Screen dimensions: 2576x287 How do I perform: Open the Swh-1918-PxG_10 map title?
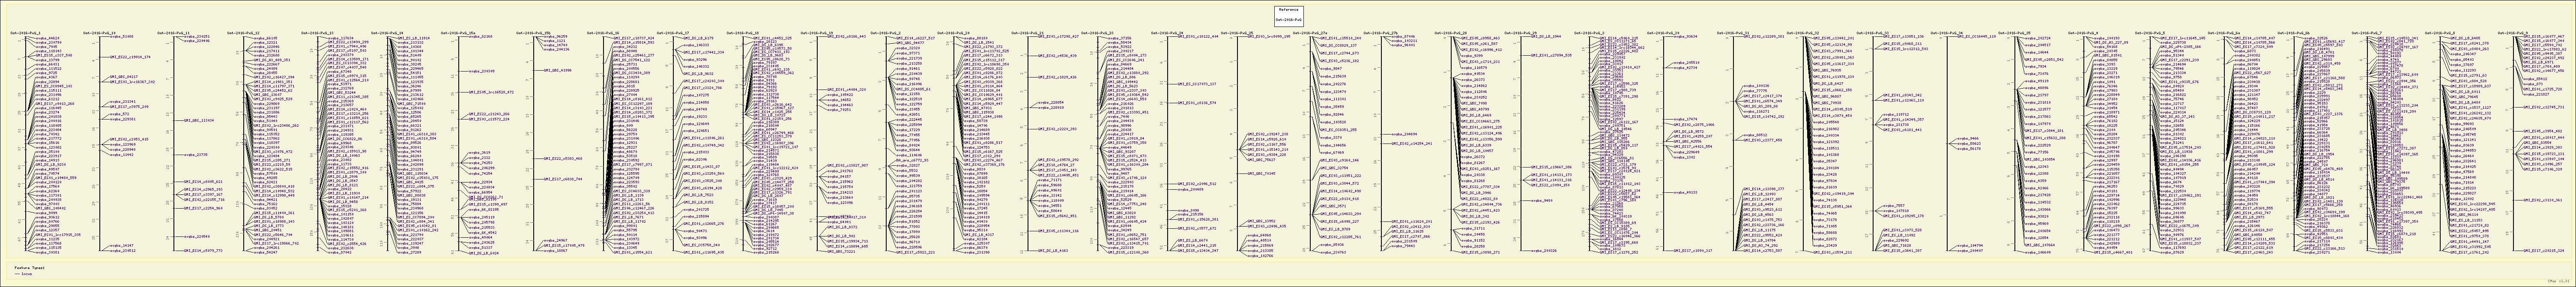(x=100, y=33)
